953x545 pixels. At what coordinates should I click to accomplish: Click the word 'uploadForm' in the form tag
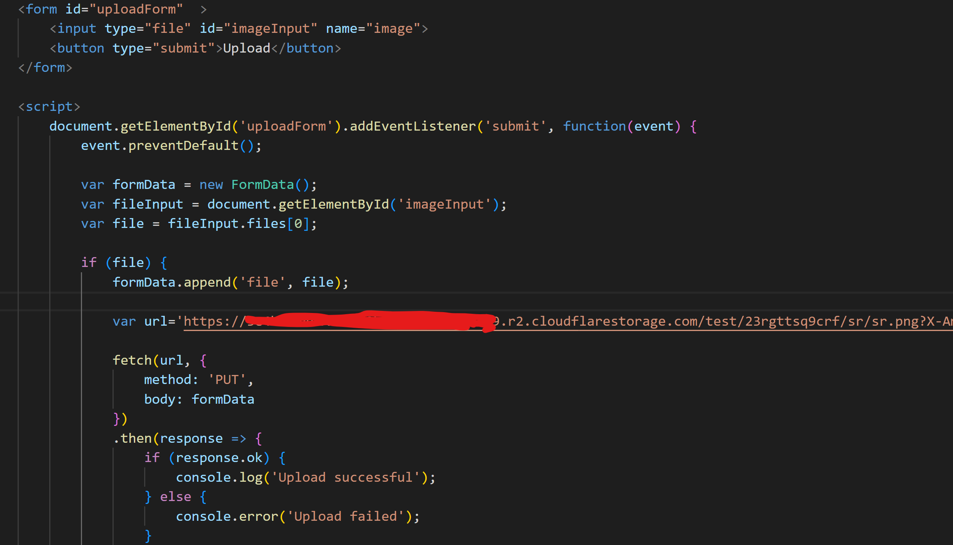pos(136,9)
